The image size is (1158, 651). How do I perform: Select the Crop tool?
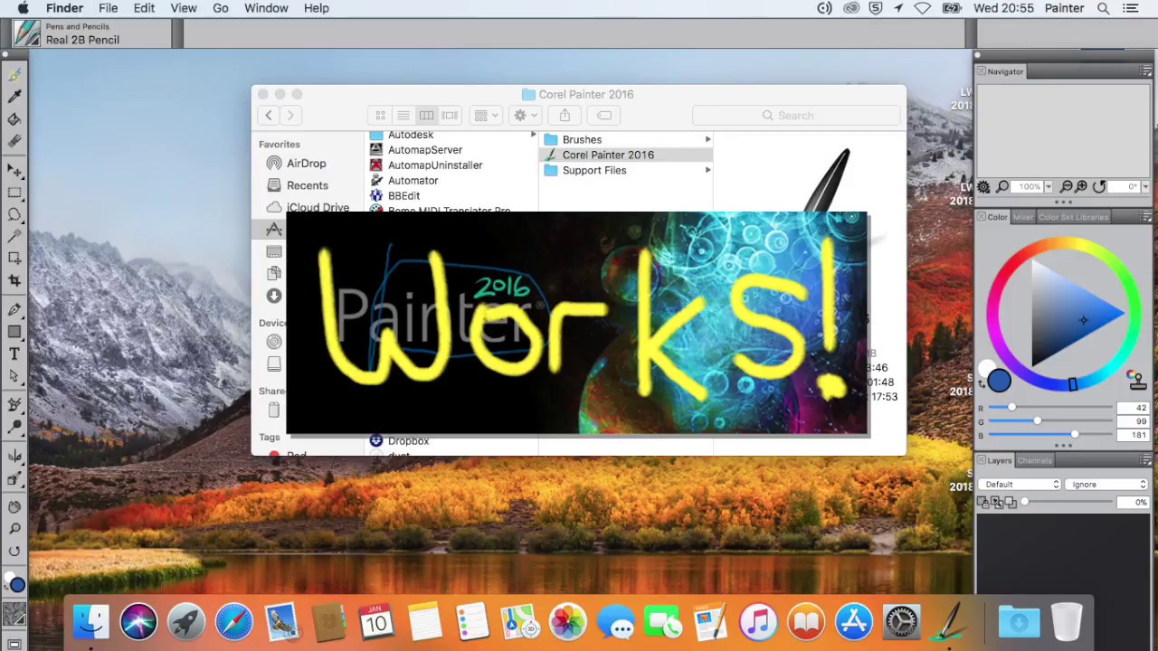(14, 280)
